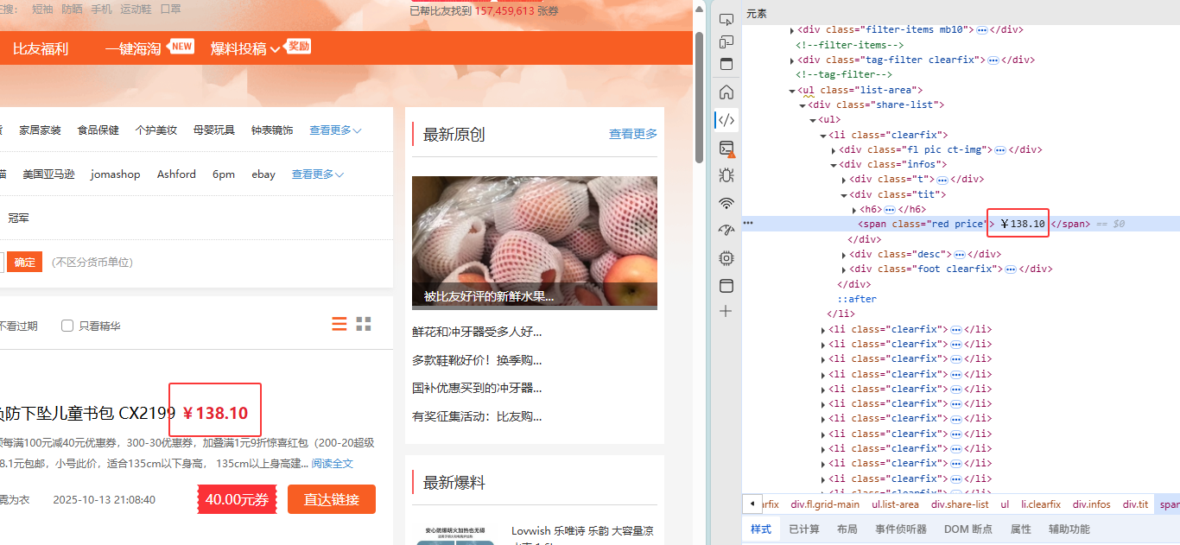Select the 母婴玩具 category

coord(214,130)
